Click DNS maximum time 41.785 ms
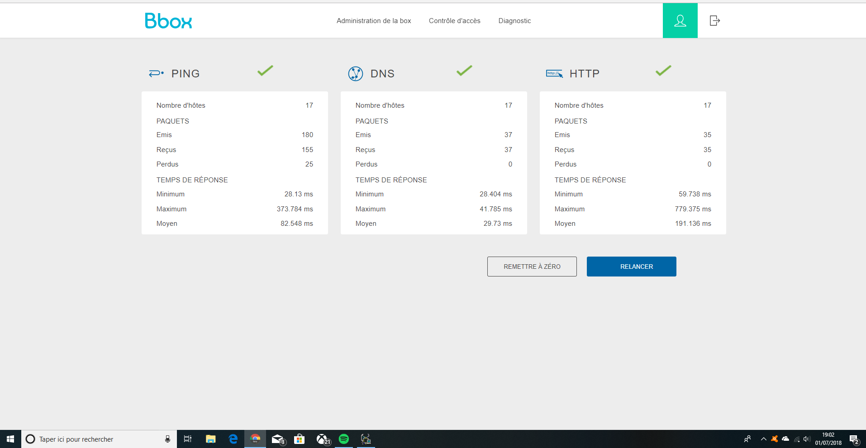 click(x=496, y=209)
